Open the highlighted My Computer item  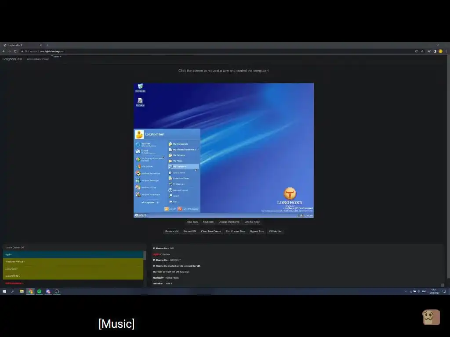[183, 166]
